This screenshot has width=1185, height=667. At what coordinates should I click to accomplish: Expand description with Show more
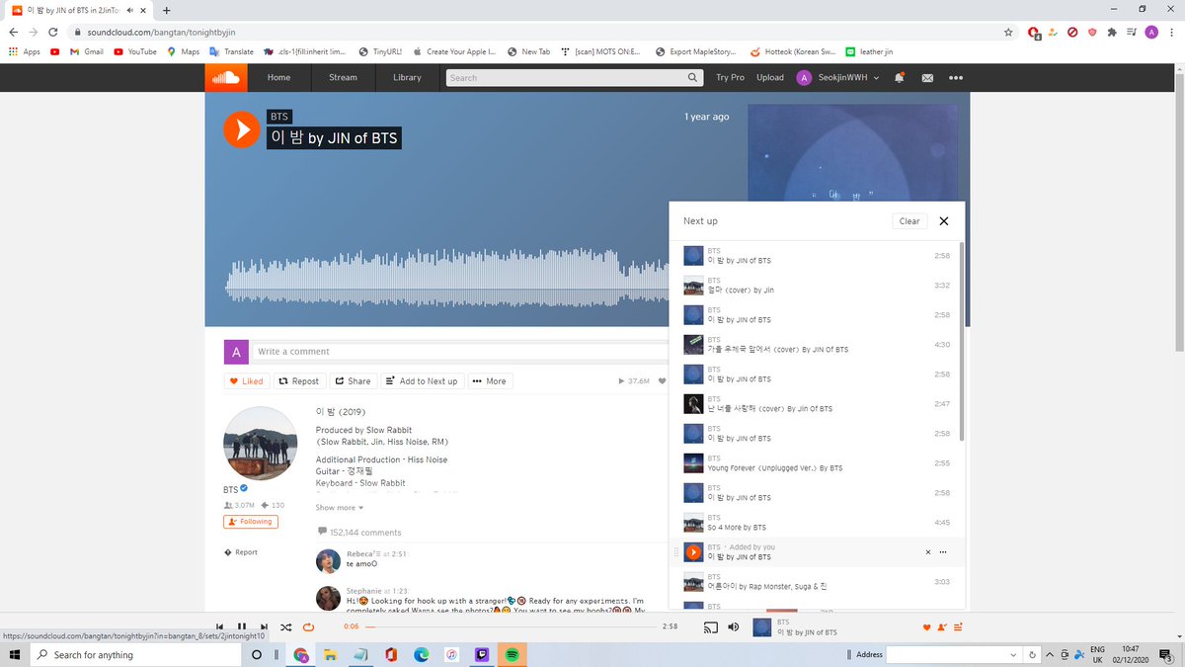[x=340, y=508]
